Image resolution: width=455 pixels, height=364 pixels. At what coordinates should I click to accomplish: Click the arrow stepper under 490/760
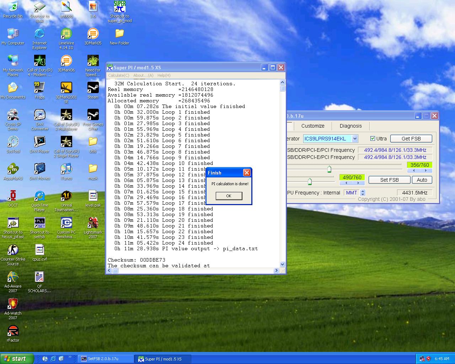click(x=352, y=183)
